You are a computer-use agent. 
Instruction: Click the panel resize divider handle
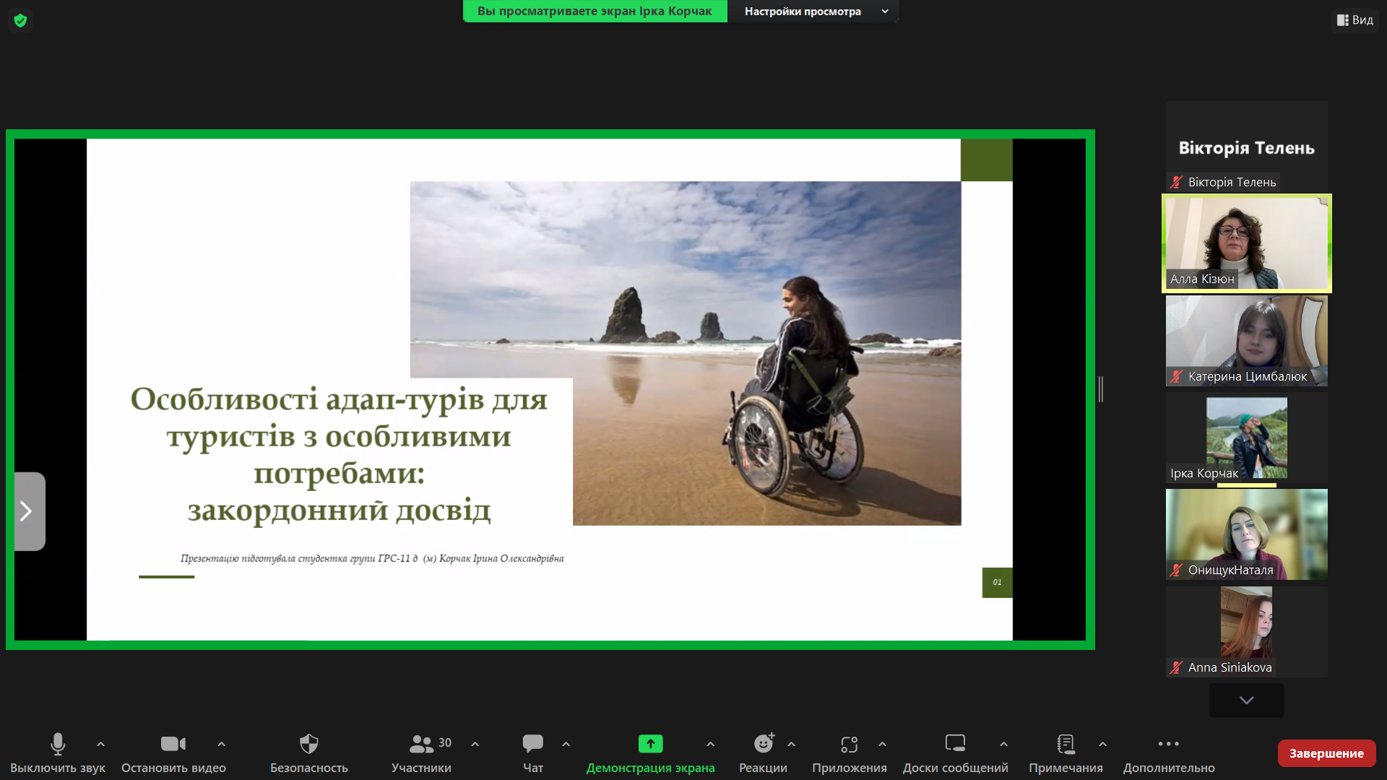1101,389
